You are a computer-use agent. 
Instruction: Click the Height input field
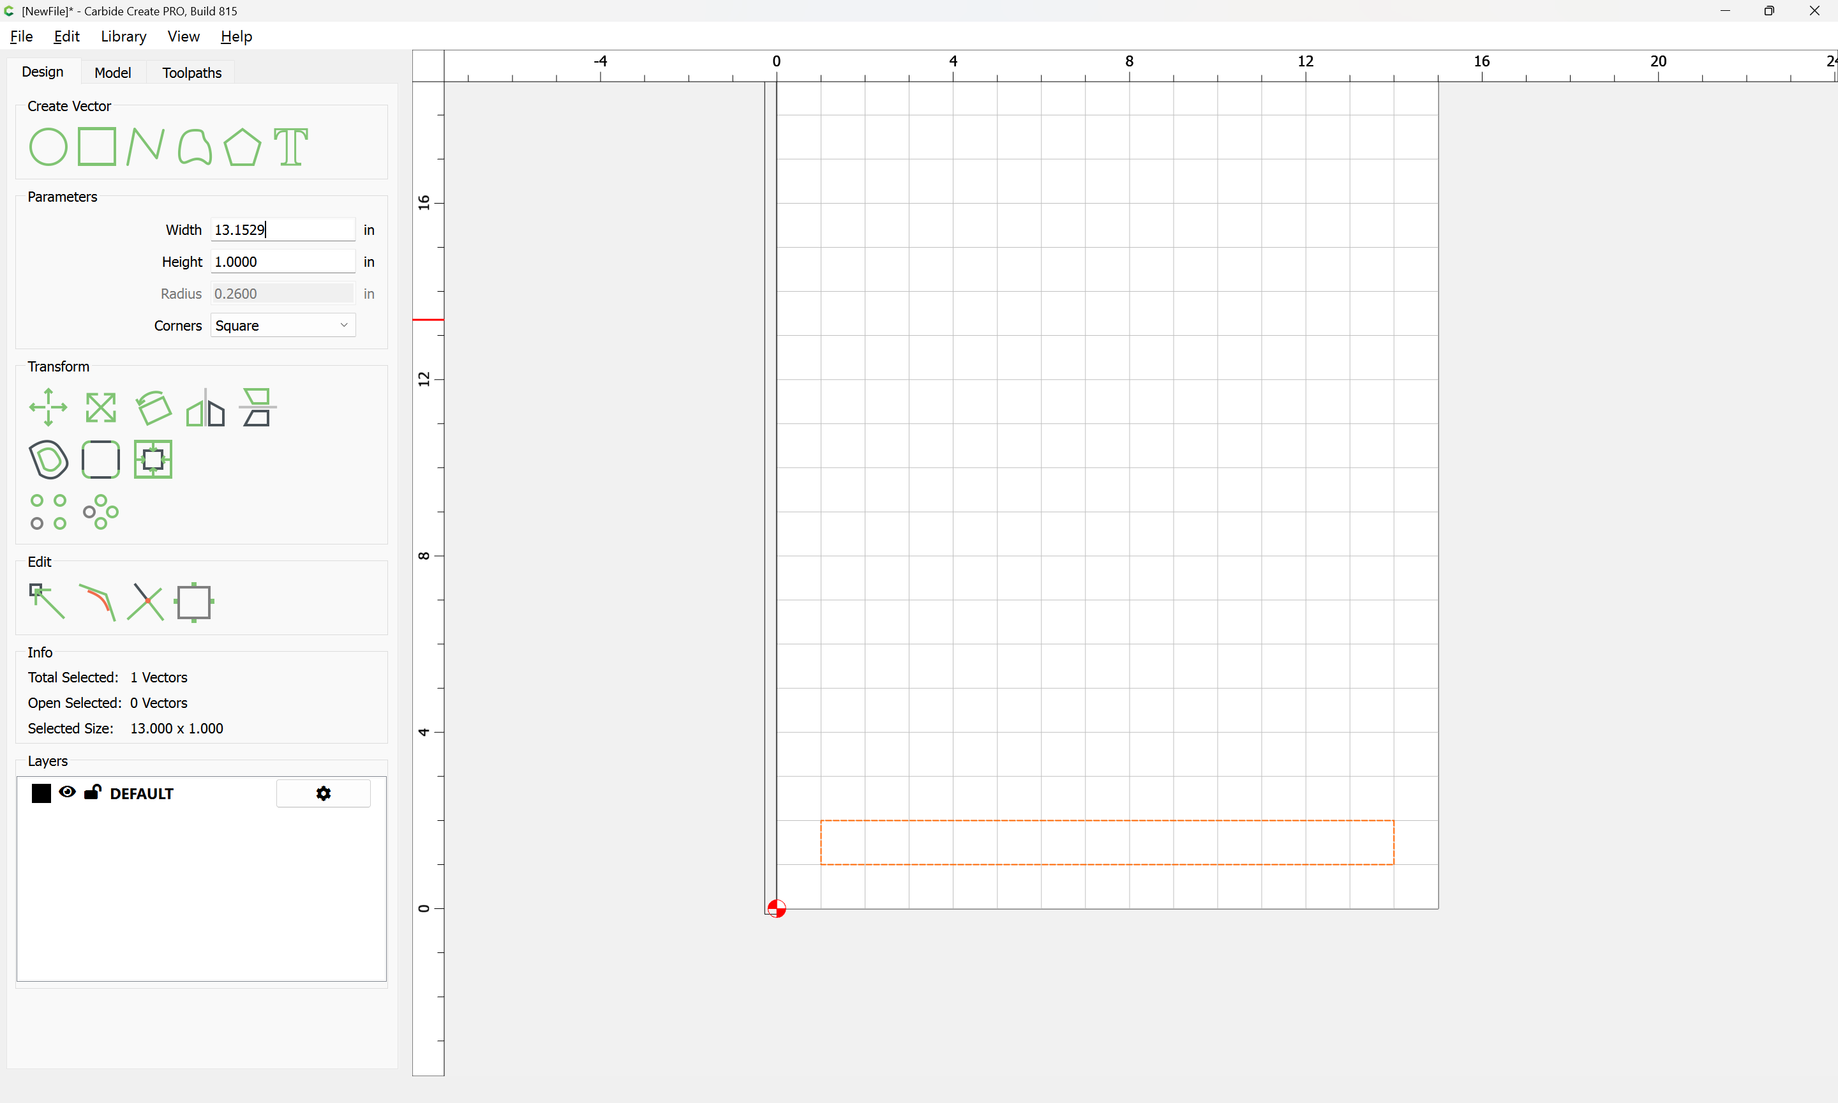pyautogui.click(x=283, y=262)
